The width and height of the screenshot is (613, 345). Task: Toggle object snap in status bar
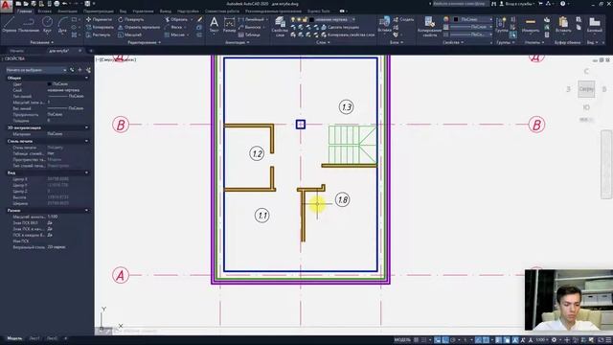(486, 340)
